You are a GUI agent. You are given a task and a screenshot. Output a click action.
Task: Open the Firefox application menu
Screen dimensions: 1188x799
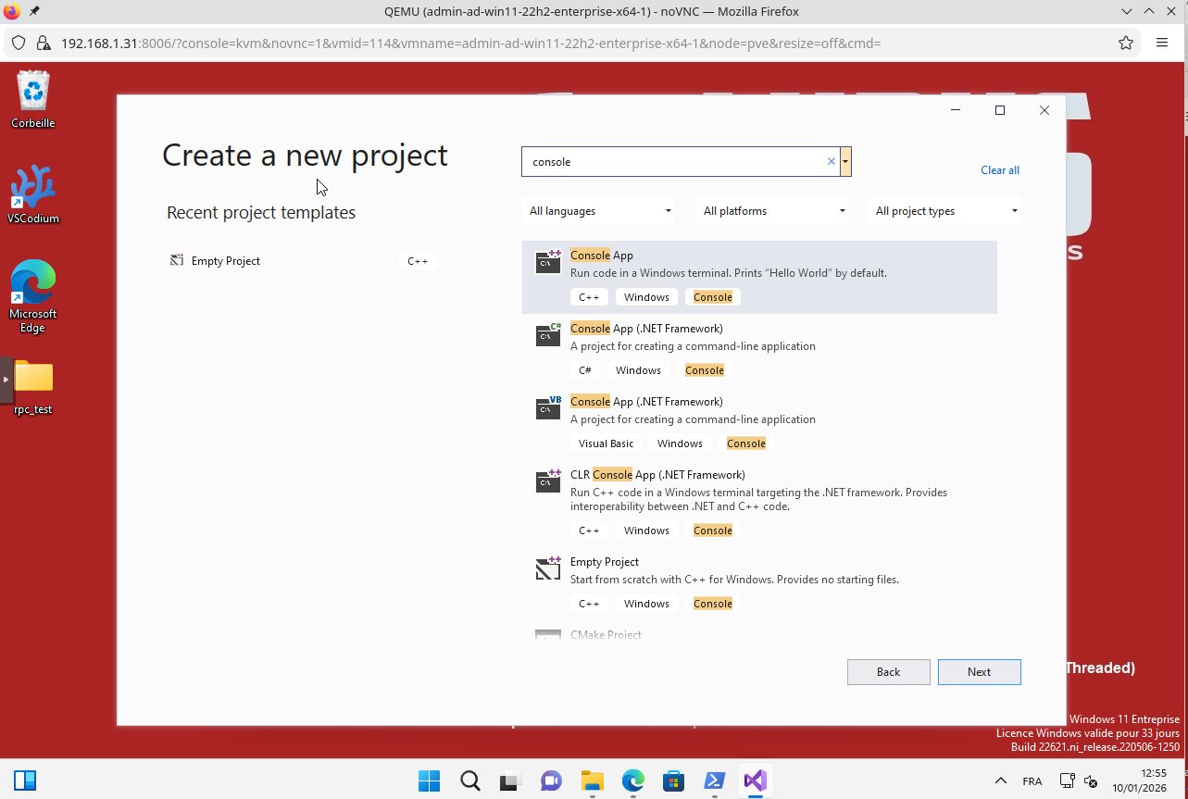pos(1161,43)
